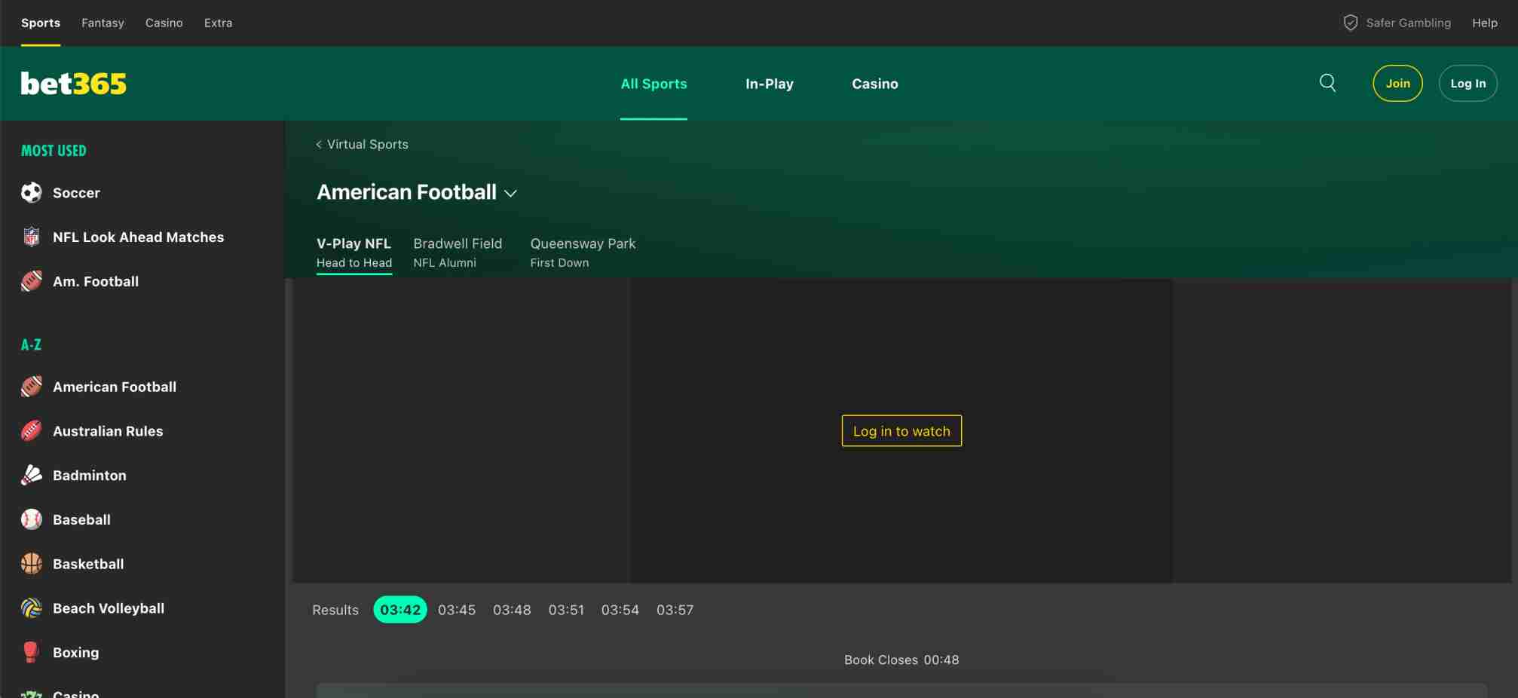The image size is (1518, 698).
Task: Open the Results link
Action: [x=335, y=610]
